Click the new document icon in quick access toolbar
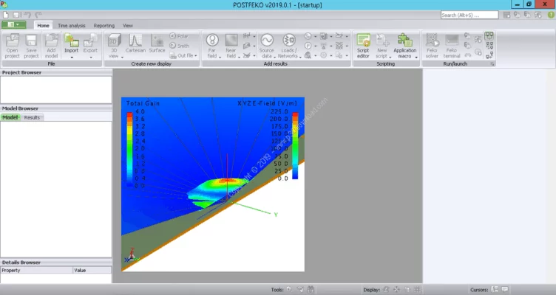The height and width of the screenshot is (295, 556). pyautogui.click(x=6, y=15)
